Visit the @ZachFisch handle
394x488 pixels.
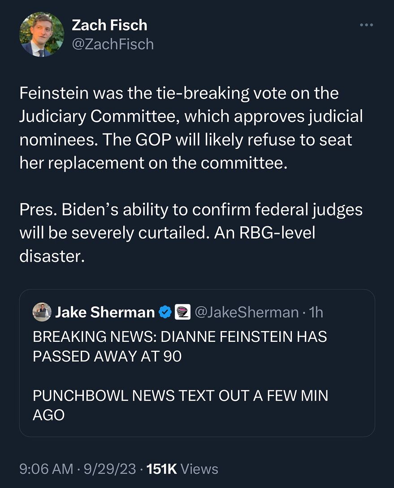[x=113, y=44]
